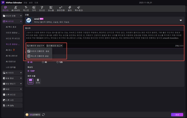This screenshot has width=187, height=118.
Task: Open 비디오 투 비디오 in sidebar
Action: [x=13, y=38]
